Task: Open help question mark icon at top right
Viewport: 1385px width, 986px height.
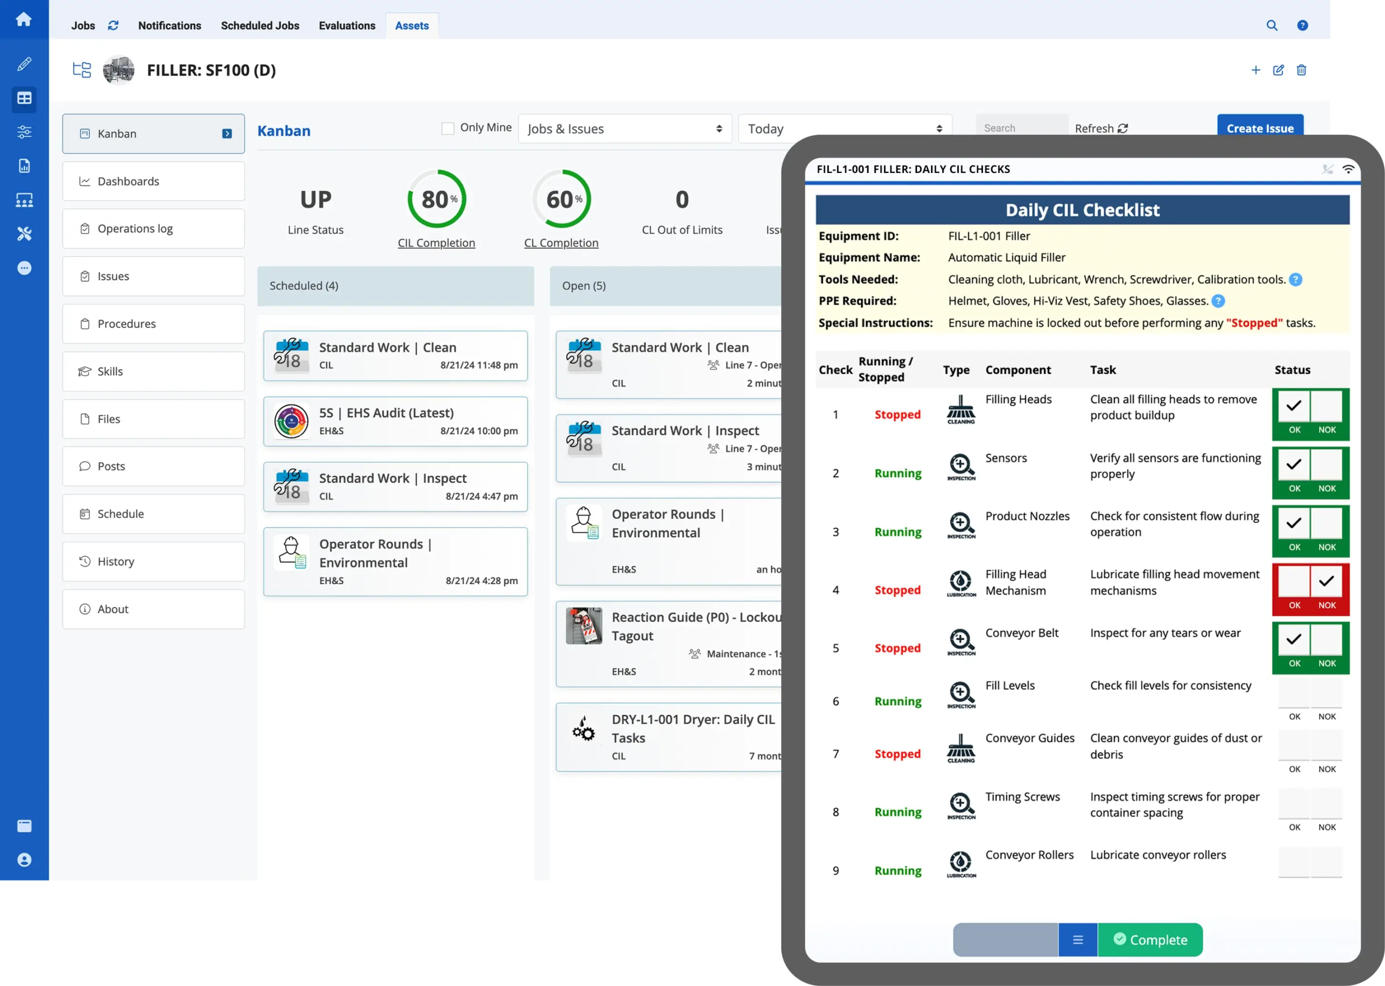Action: [1302, 25]
